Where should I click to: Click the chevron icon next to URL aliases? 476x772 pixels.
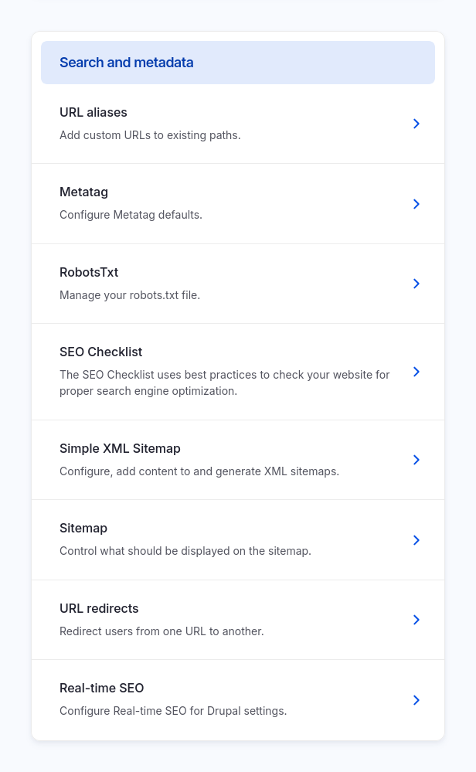(x=416, y=124)
